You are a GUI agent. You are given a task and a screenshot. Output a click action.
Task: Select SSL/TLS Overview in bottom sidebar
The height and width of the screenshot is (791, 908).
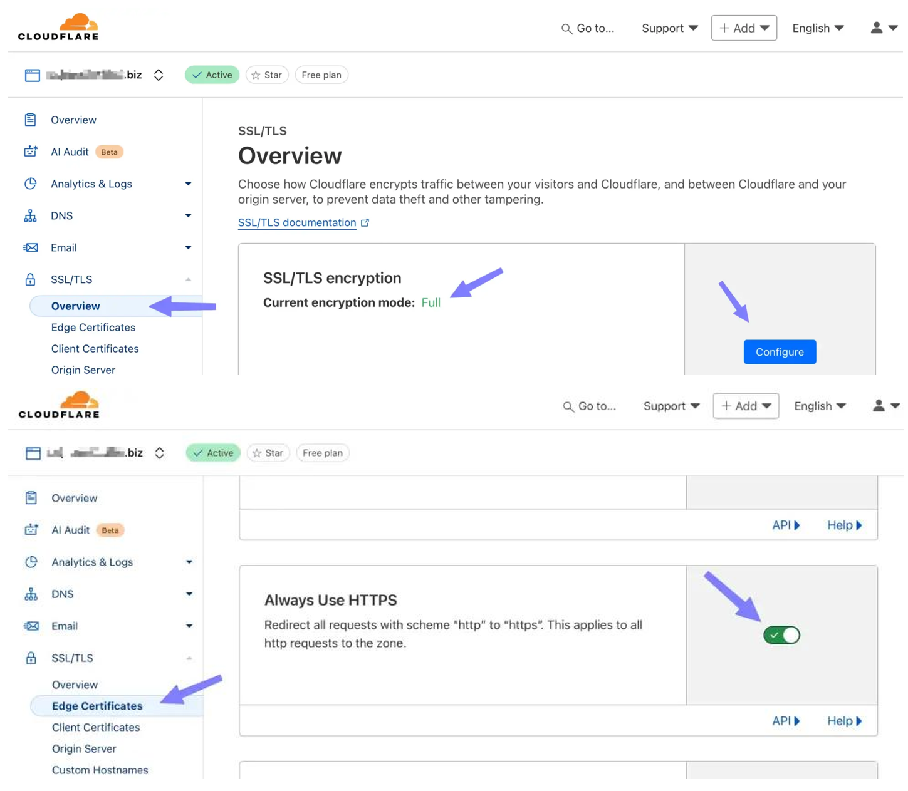[75, 685]
